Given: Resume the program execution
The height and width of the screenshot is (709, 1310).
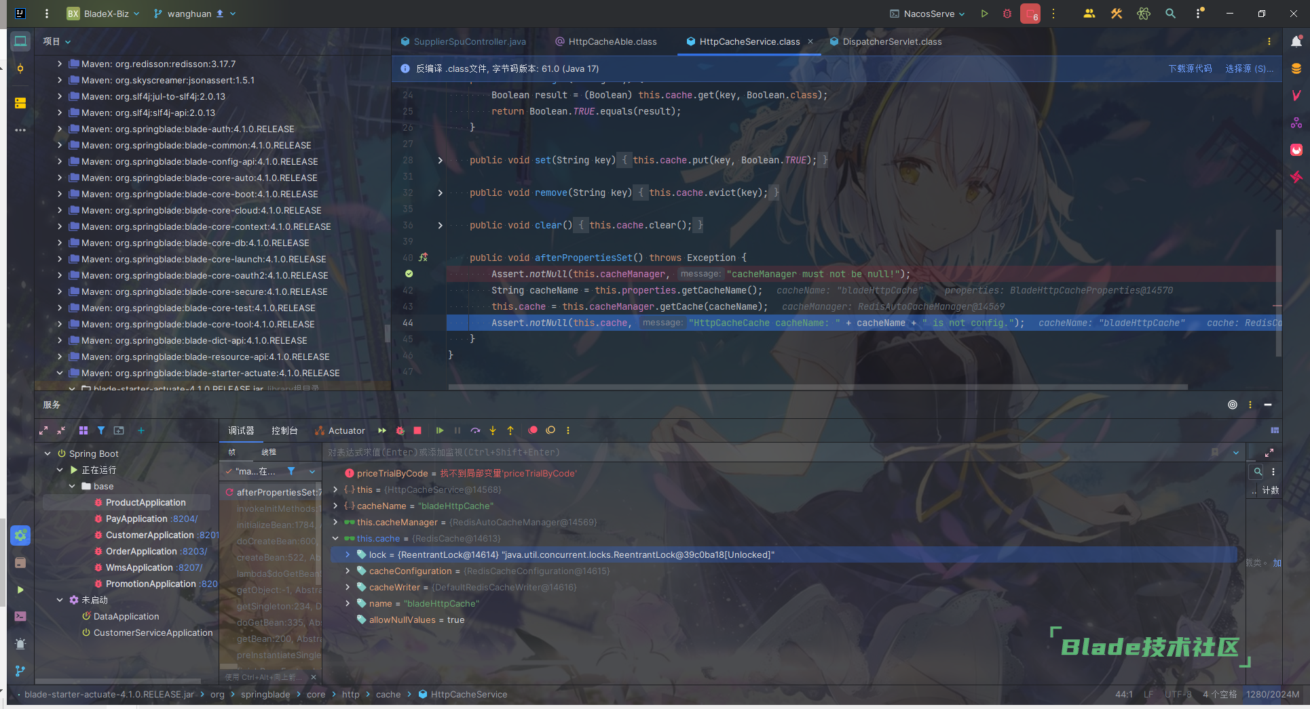Looking at the screenshot, I should tap(440, 430).
